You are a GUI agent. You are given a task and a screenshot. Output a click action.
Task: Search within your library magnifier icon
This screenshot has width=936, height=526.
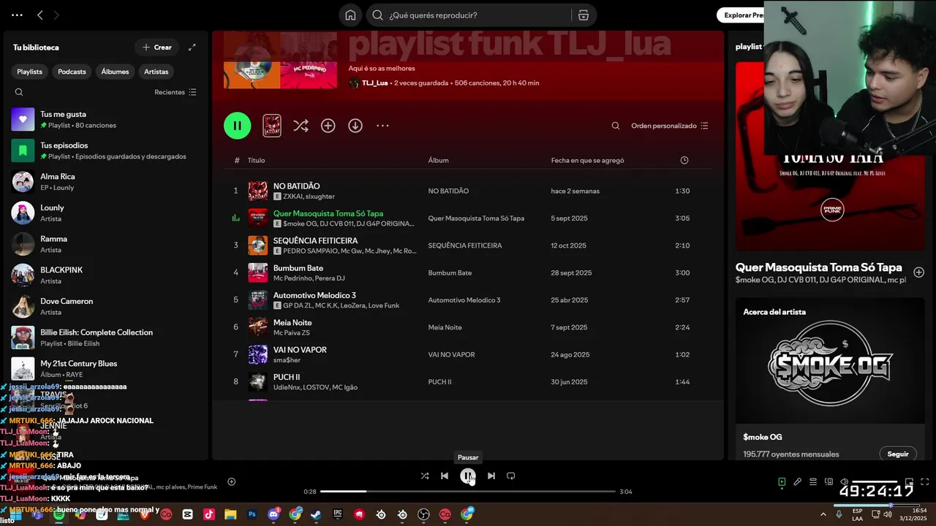click(x=19, y=92)
